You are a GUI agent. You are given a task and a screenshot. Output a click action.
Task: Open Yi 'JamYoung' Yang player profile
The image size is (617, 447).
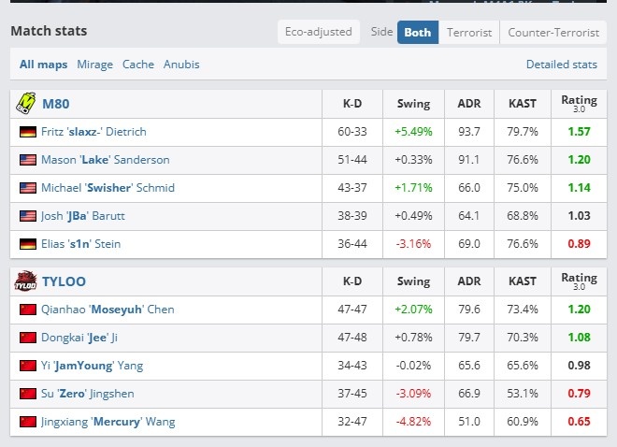pos(92,366)
